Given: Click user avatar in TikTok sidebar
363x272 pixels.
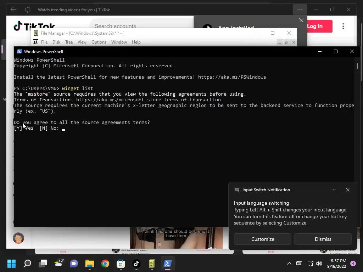Looking at the screenshot, I should (x=18, y=238).
